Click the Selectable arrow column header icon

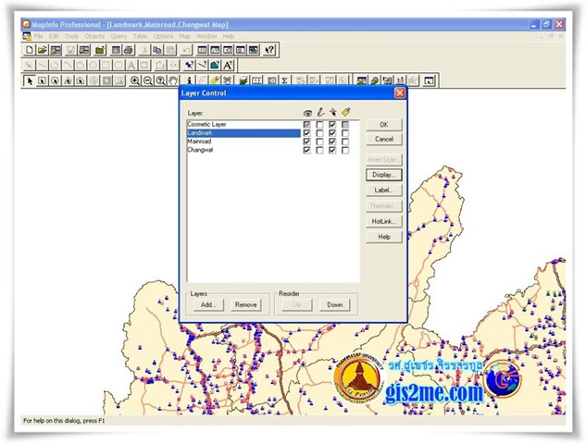(x=332, y=112)
